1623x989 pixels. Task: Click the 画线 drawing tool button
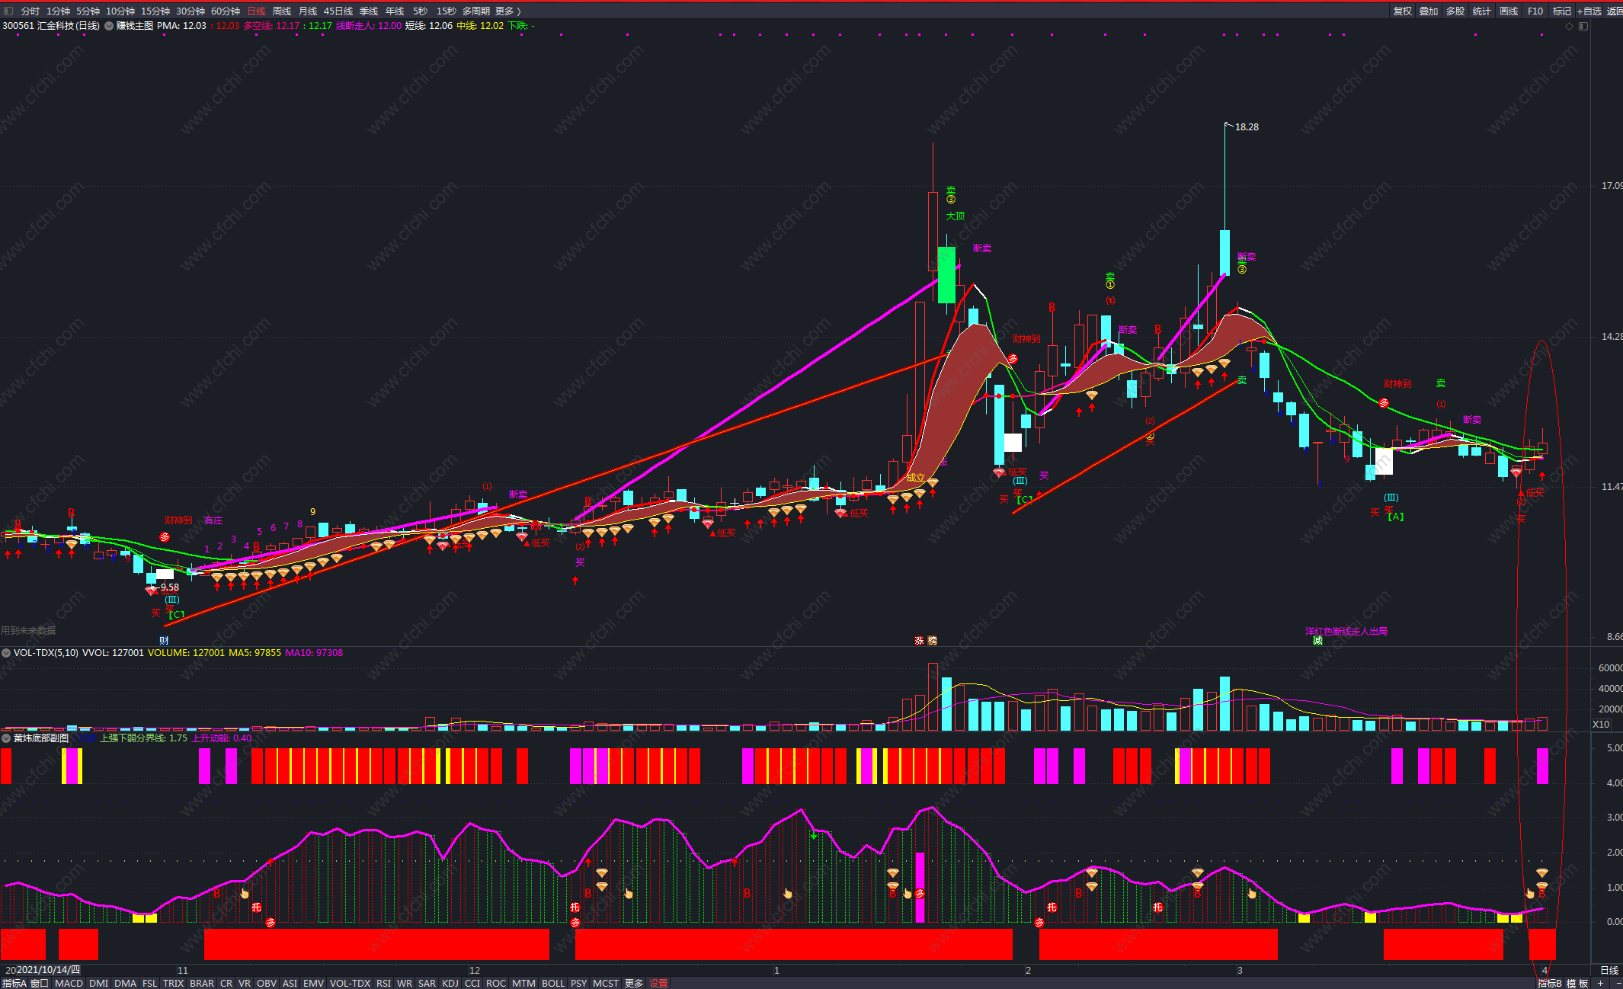coord(1508,11)
